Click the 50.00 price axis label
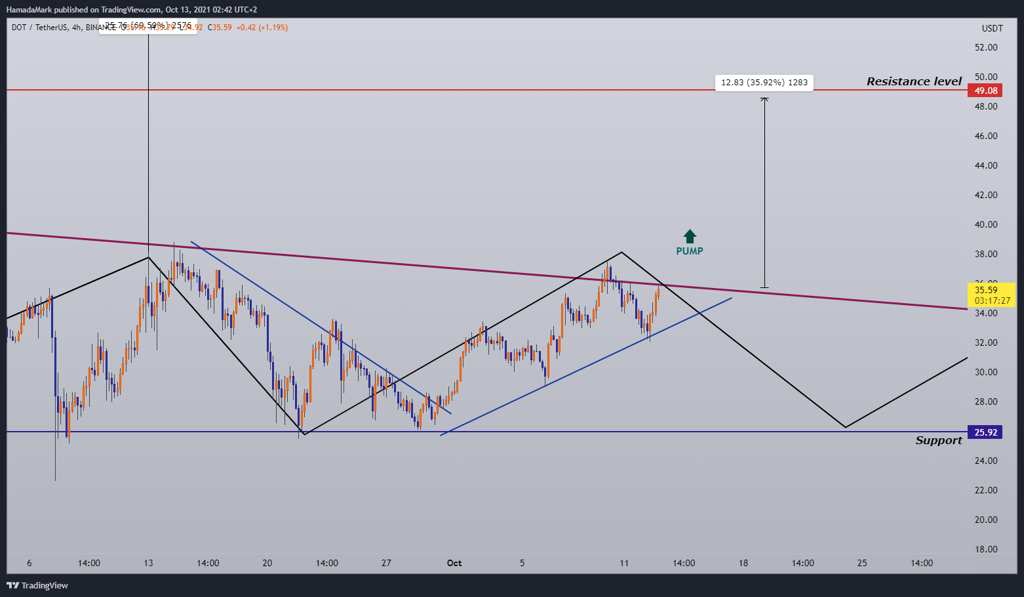 coord(986,77)
